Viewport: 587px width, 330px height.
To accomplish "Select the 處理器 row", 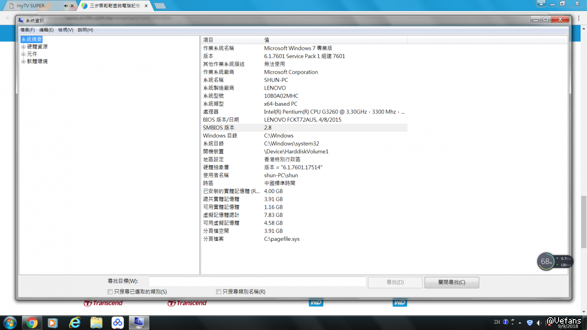I will pyautogui.click(x=304, y=112).
